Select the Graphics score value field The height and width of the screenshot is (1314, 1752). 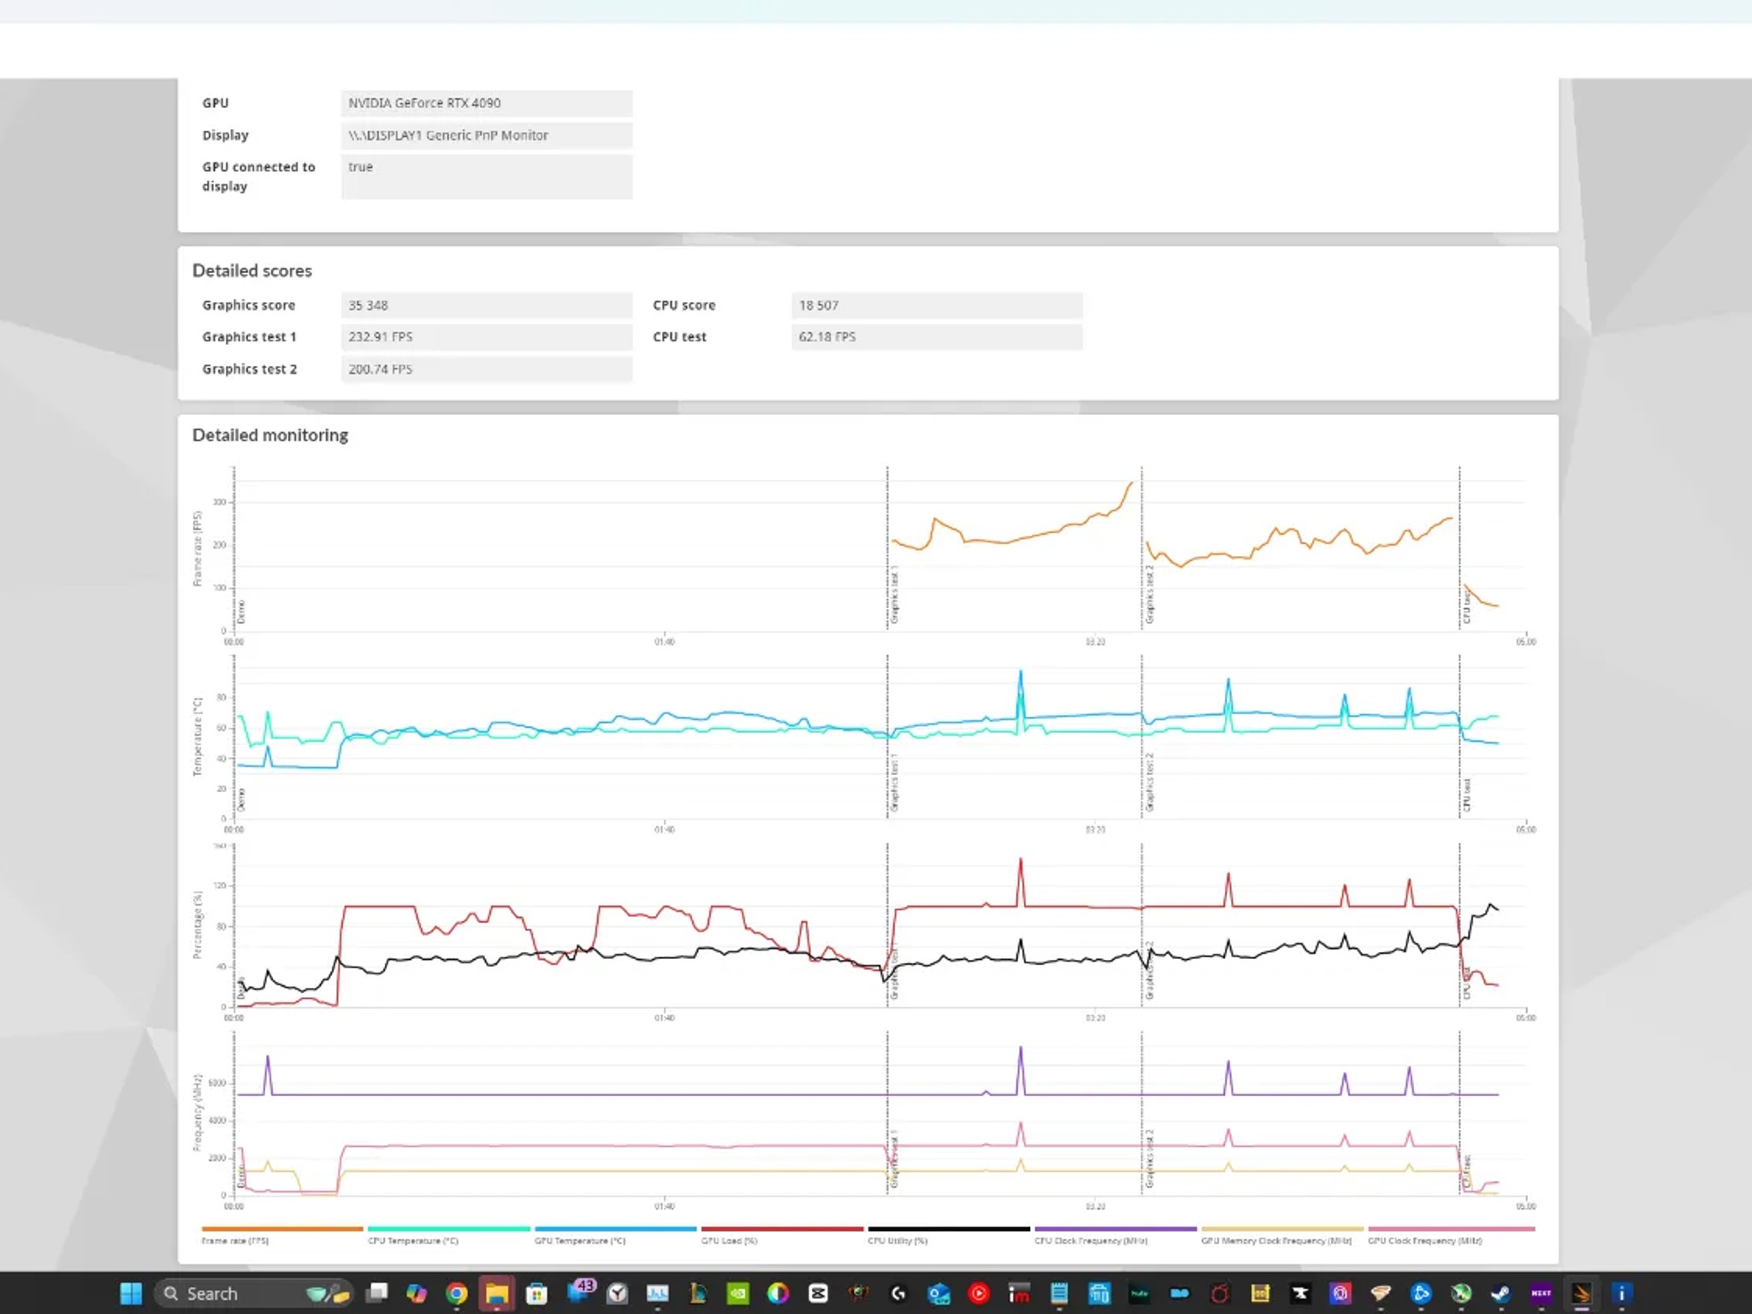click(x=488, y=305)
